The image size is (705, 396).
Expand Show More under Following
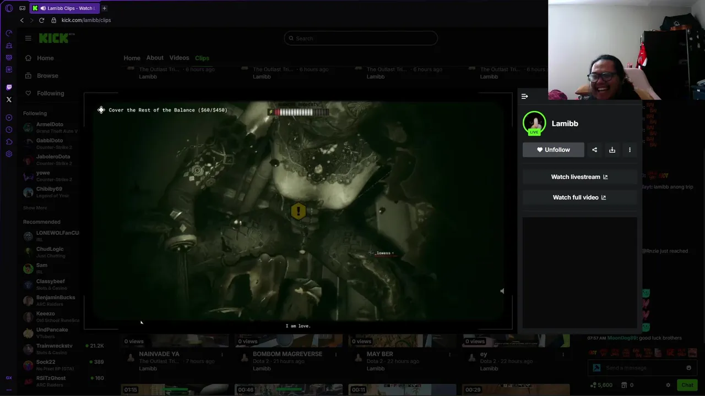(35, 208)
